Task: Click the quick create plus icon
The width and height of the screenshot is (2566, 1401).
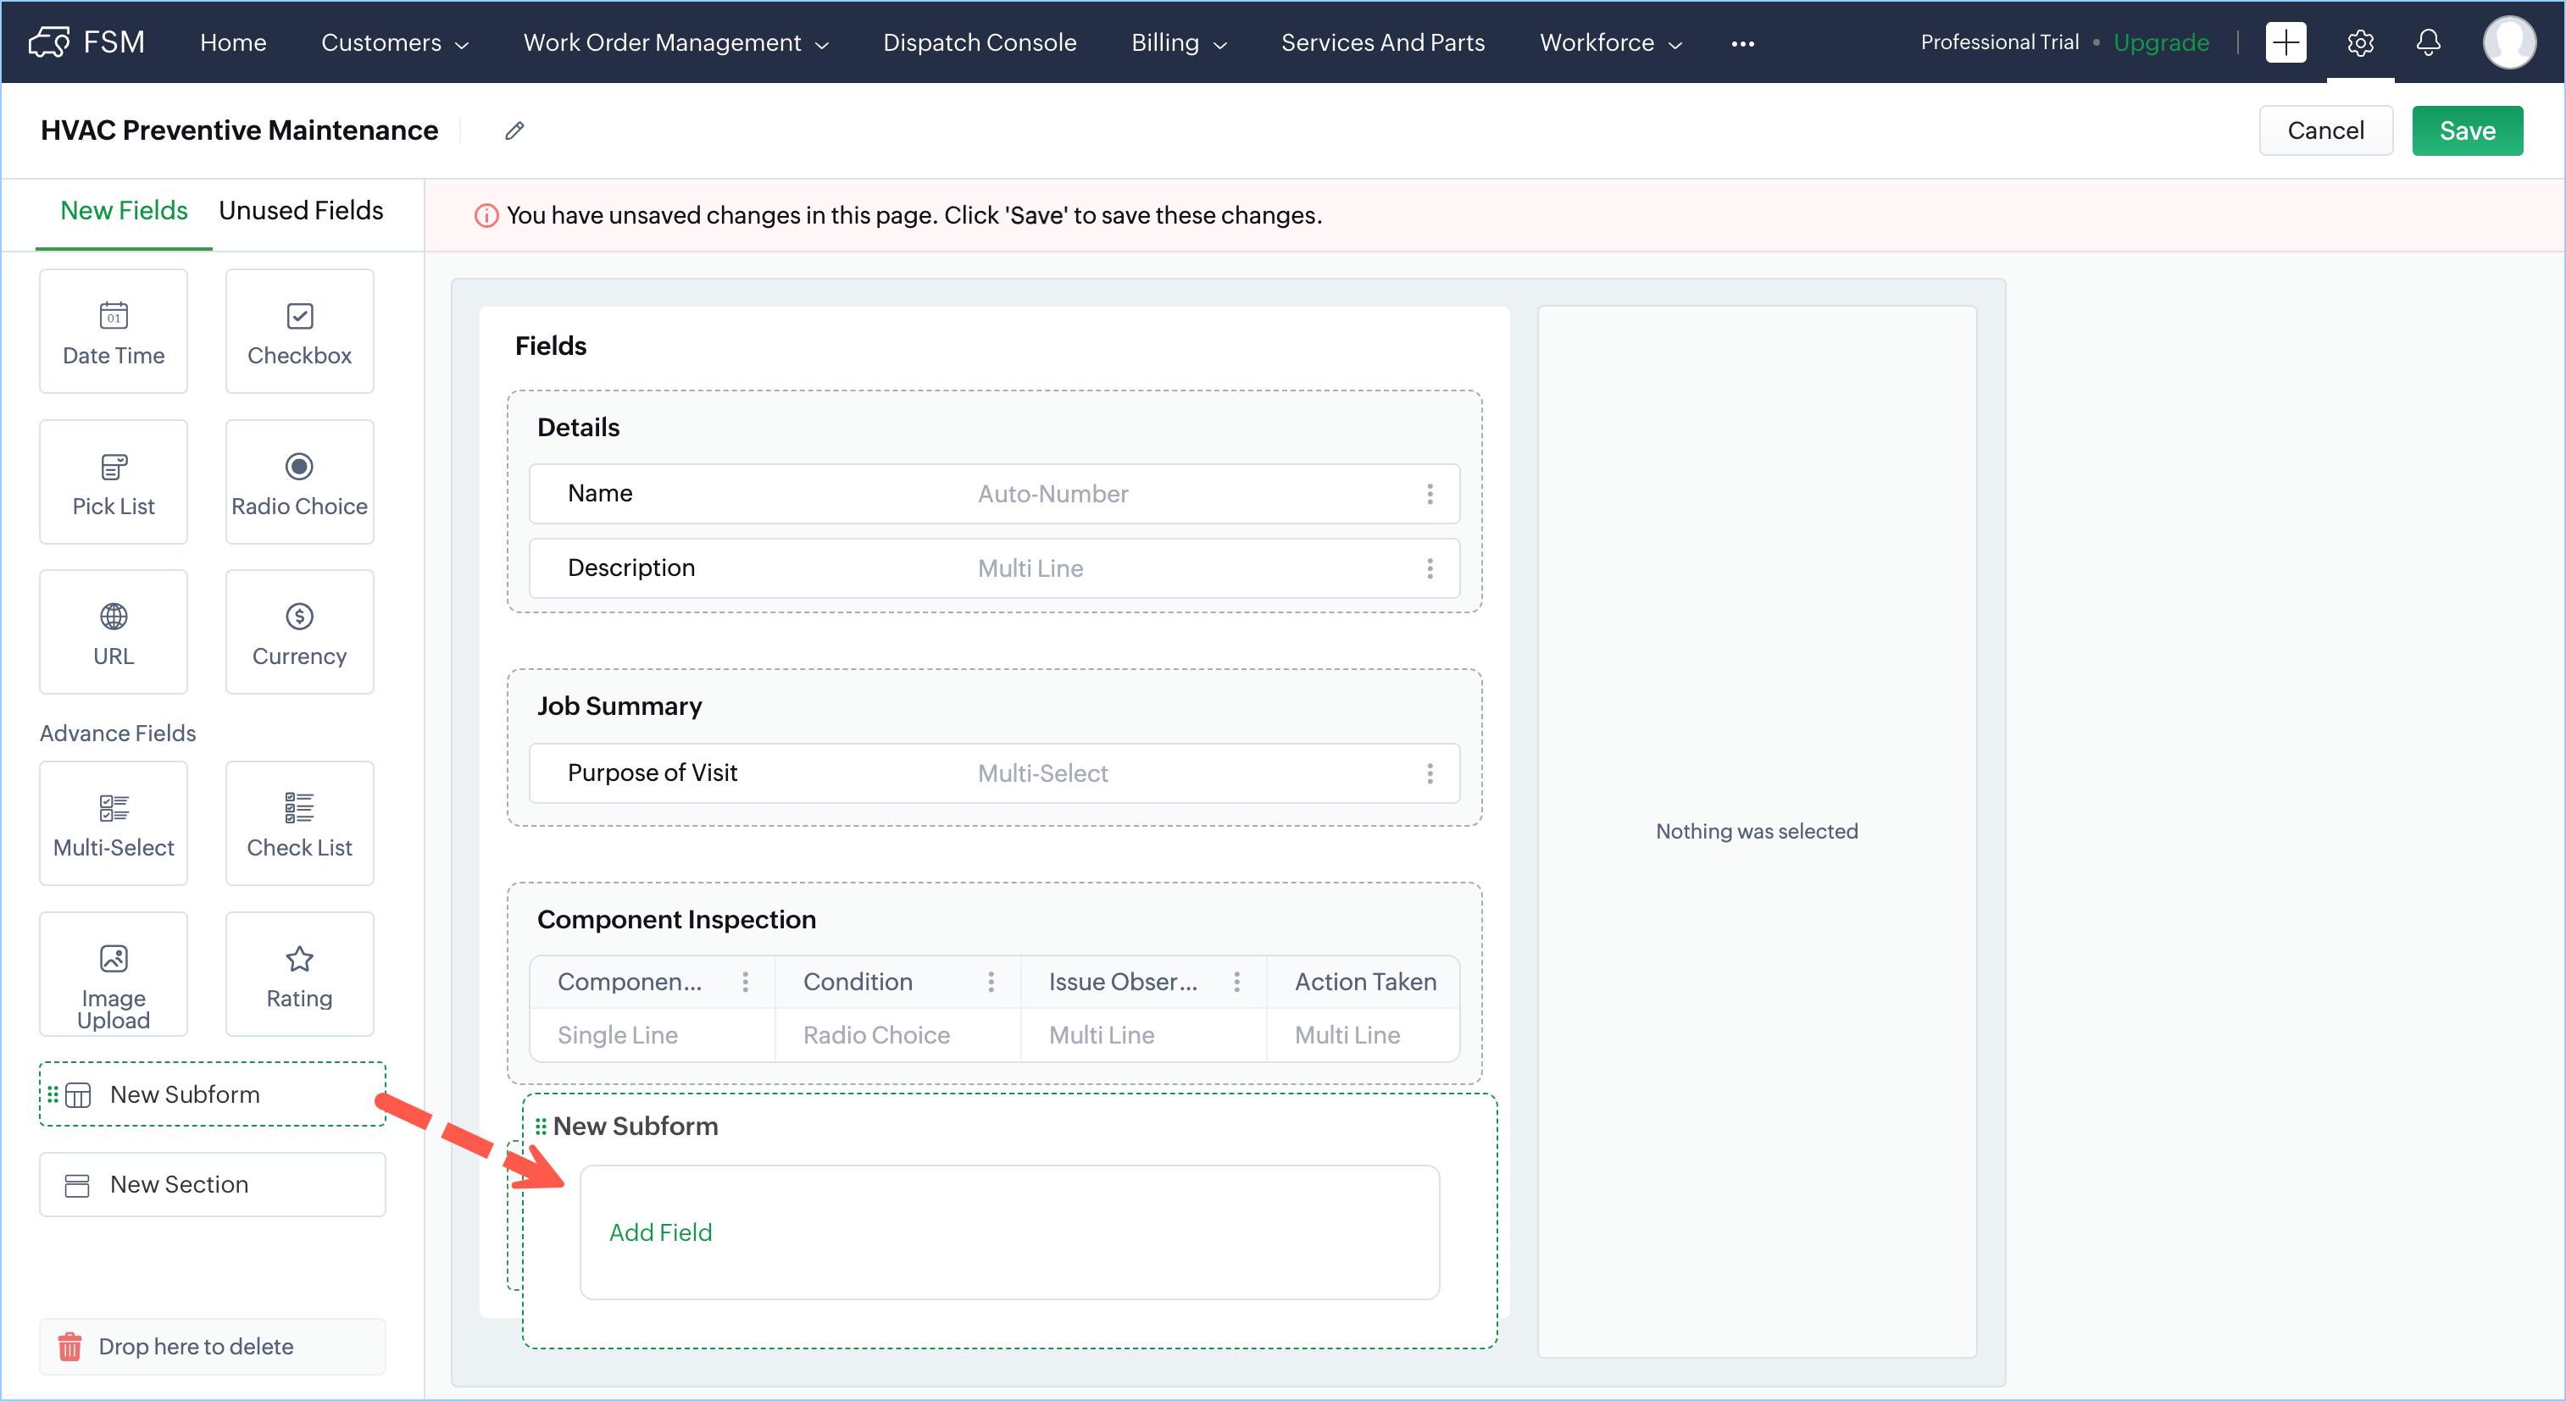Action: 2286,43
